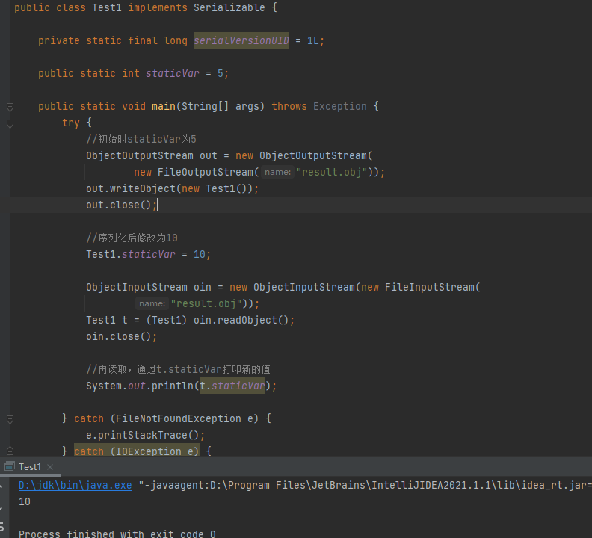Click the Exception type in throws clause
This screenshot has width=592, height=538.
point(340,106)
